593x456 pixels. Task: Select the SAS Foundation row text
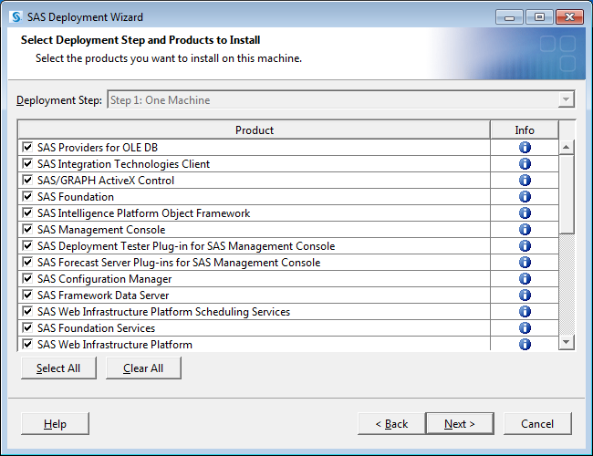[x=76, y=197]
